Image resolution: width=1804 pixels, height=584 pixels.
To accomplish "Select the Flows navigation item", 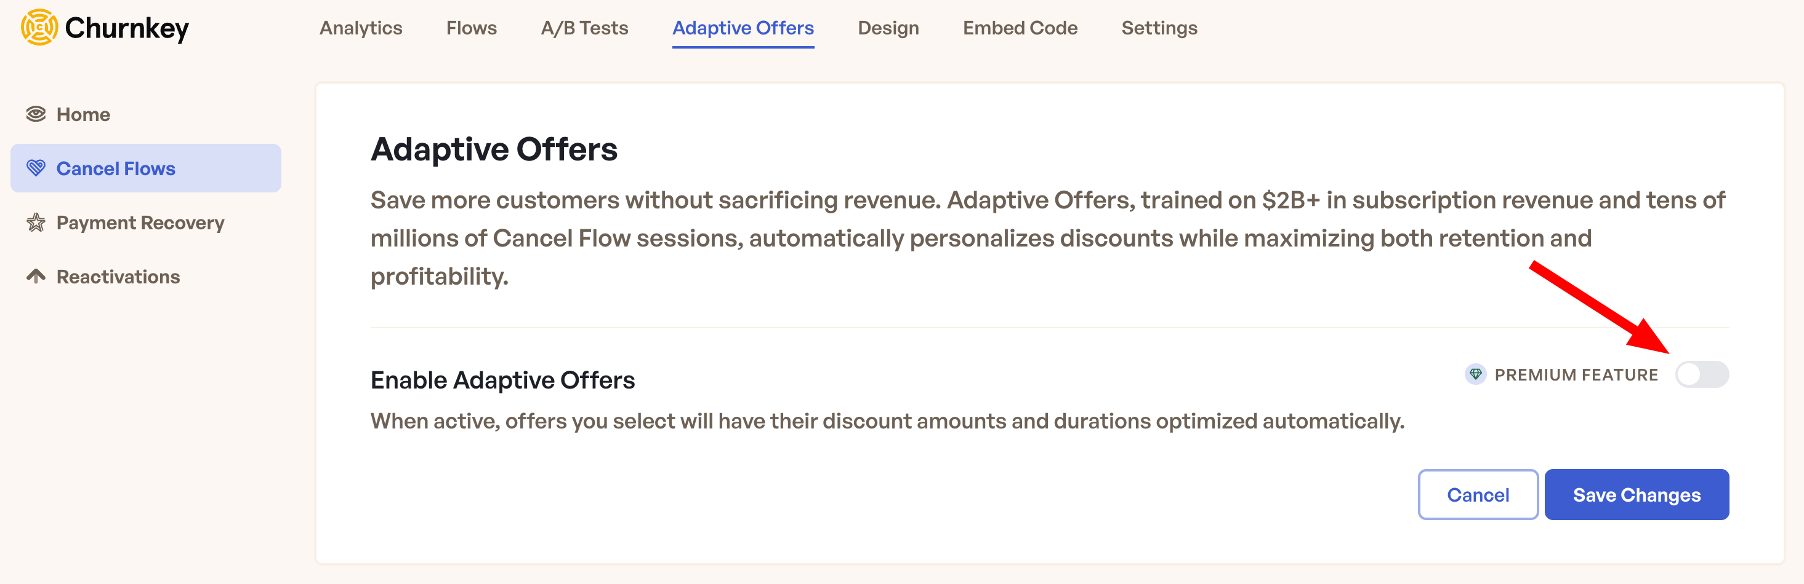I will (x=470, y=28).
